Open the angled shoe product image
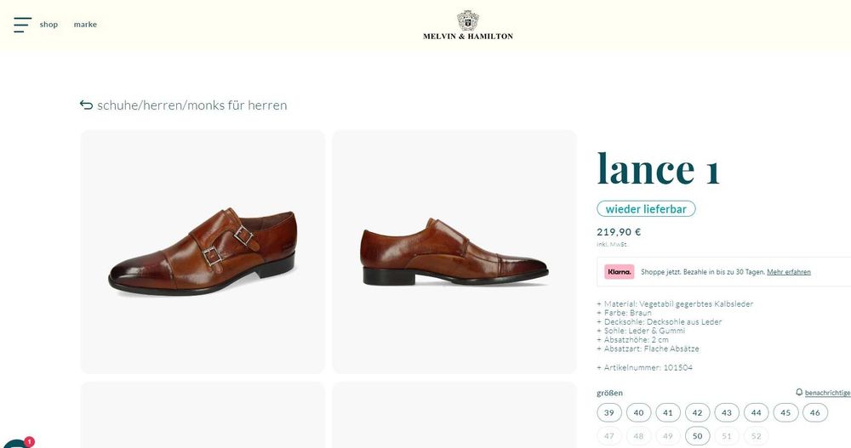Screen dimensions: 851x448 point(203,252)
